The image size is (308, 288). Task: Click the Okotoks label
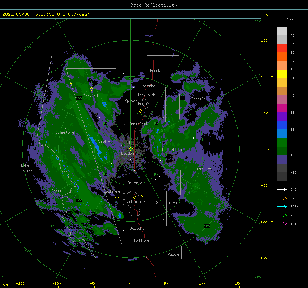pos(137,228)
